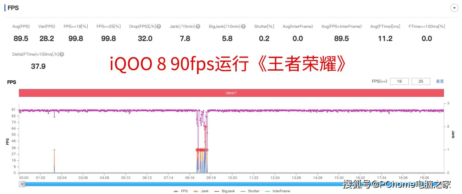Click the 09:18 time axis label

[211, 178]
